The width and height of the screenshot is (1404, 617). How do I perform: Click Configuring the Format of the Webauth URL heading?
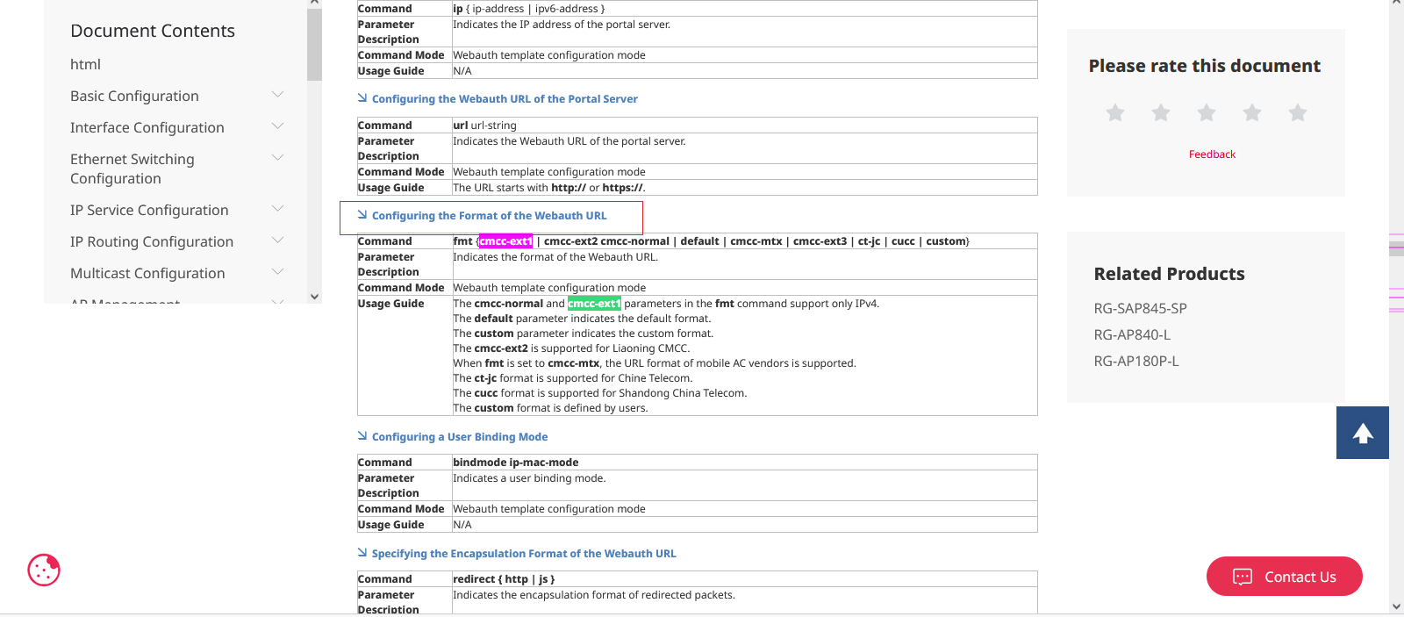(x=489, y=216)
